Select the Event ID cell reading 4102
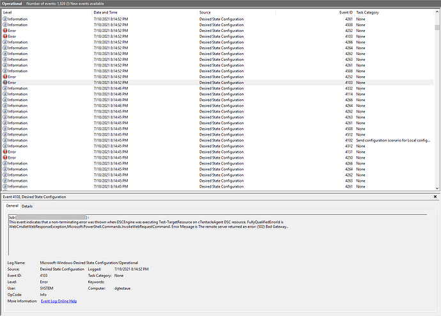 coord(348,140)
